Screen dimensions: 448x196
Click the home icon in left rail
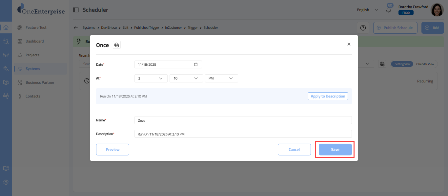6,27
